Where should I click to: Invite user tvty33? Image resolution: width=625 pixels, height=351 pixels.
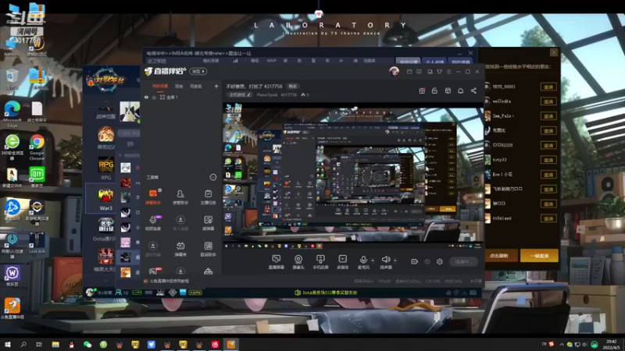coord(548,160)
